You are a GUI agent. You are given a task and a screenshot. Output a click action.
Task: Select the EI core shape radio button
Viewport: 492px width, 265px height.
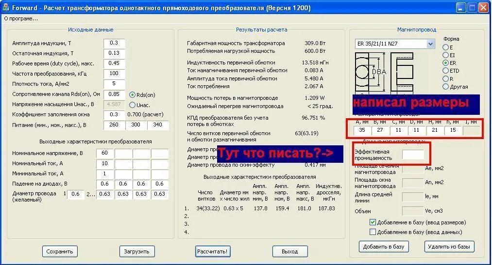tap(445, 55)
